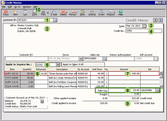Viewport: 167px width, 121px height.
Task: Look up Customer ID with magnifier icon
Action: click(x=55, y=20)
